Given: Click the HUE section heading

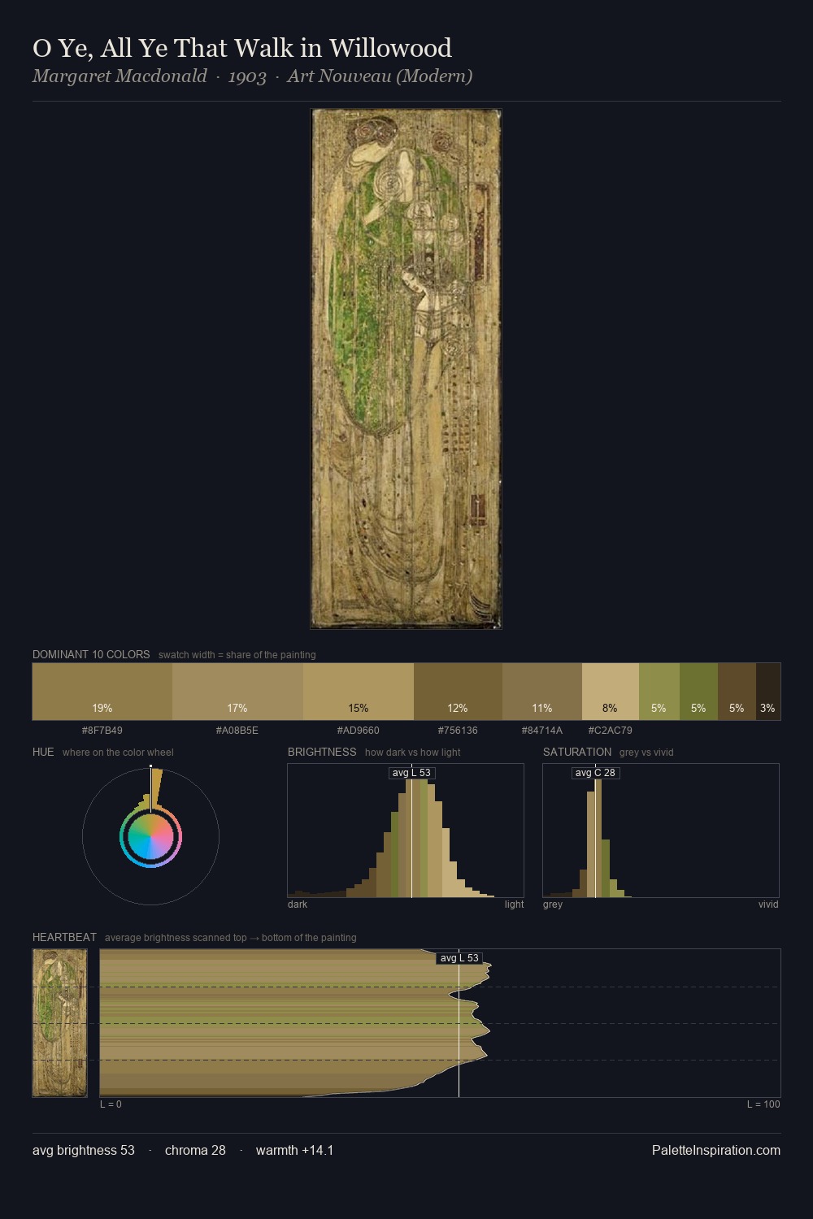Looking at the screenshot, I should (43, 752).
